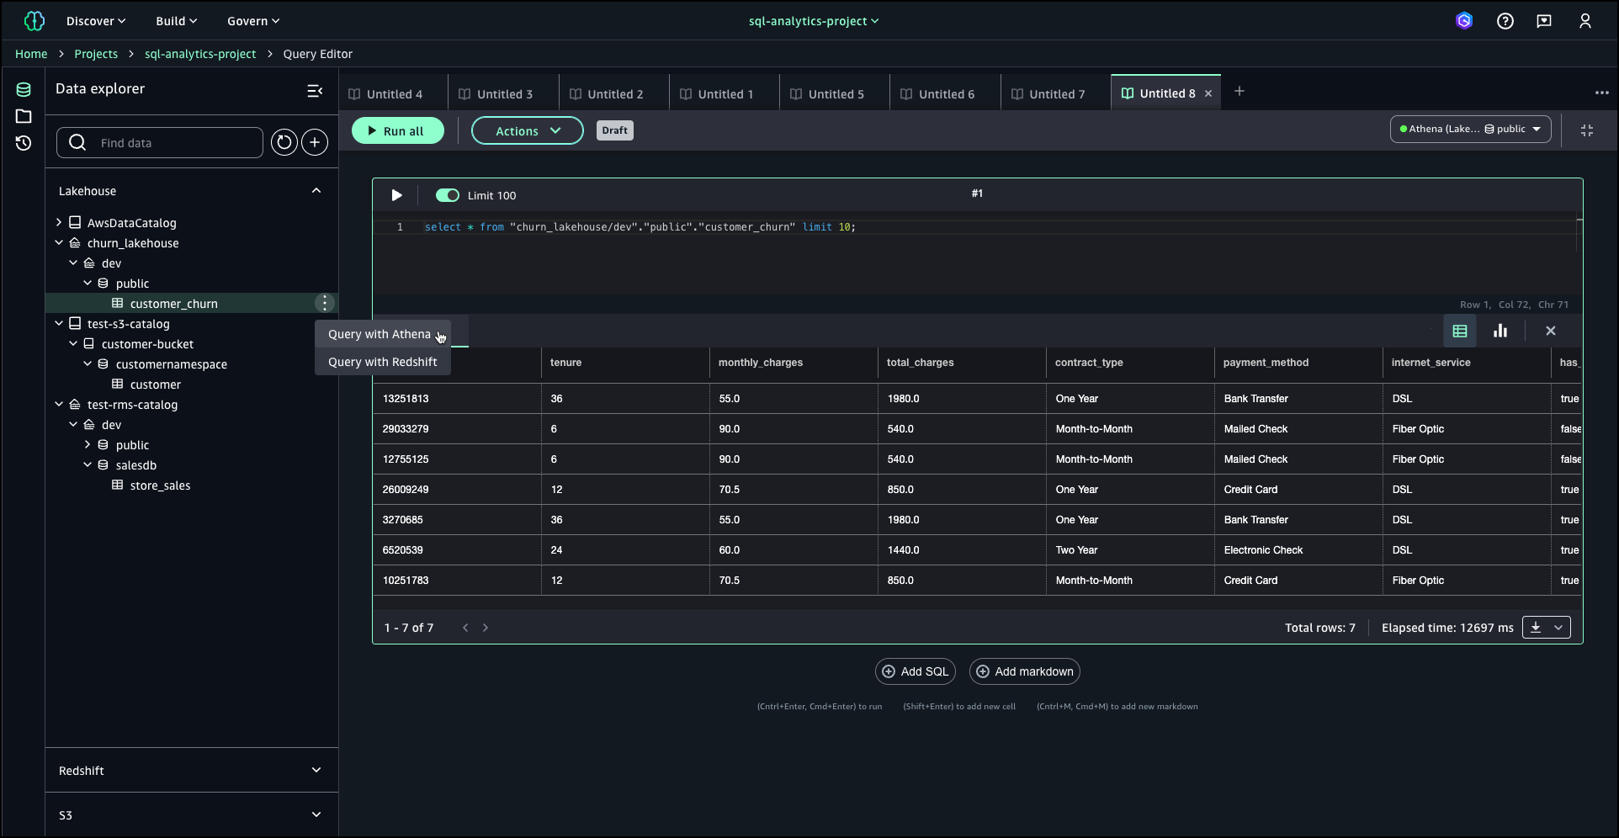1619x838 pixels.
Task: Open the help icon in header
Action: tap(1505, 21)
